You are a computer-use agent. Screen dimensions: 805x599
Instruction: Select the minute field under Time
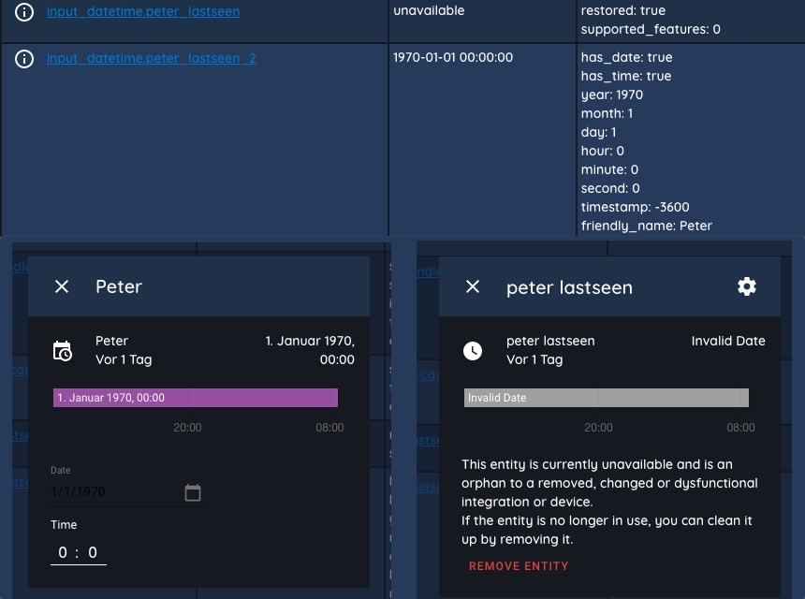point(92,552)
